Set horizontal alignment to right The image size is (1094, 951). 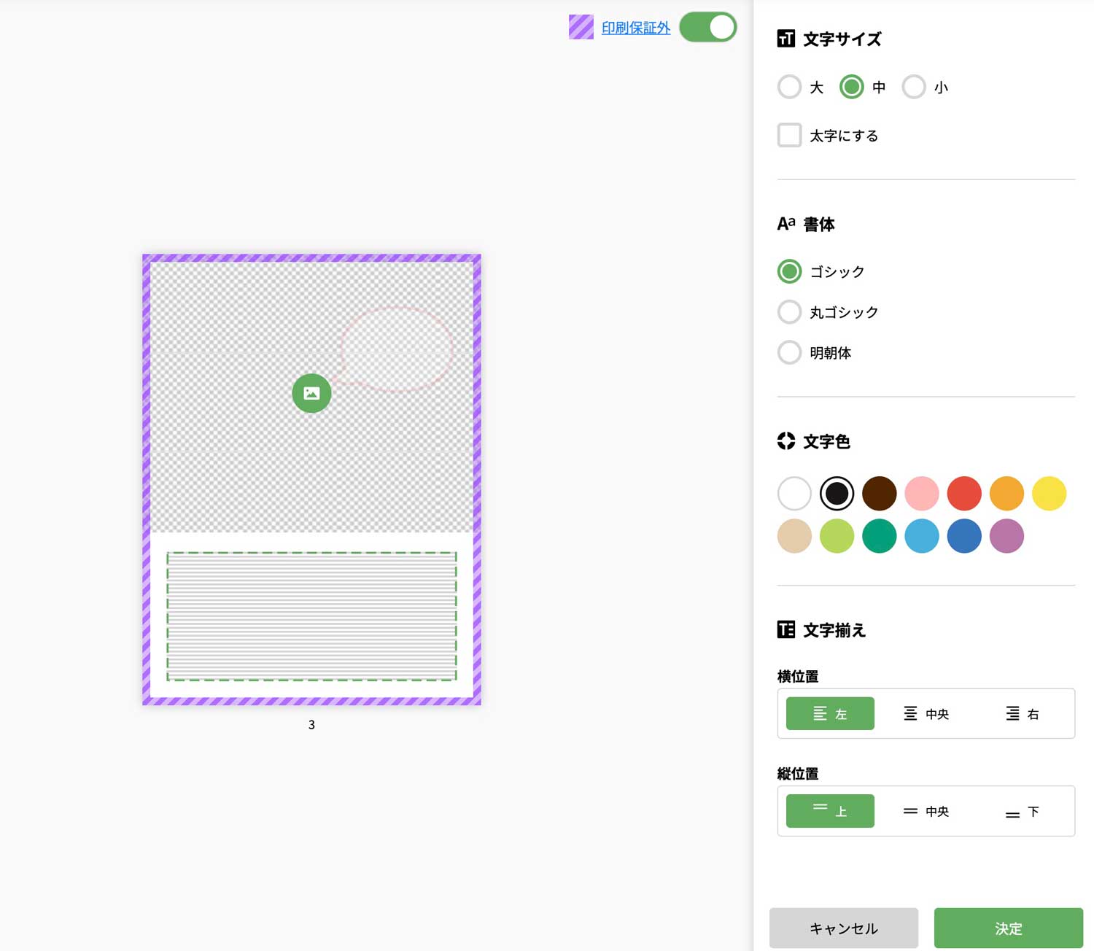1022,713
